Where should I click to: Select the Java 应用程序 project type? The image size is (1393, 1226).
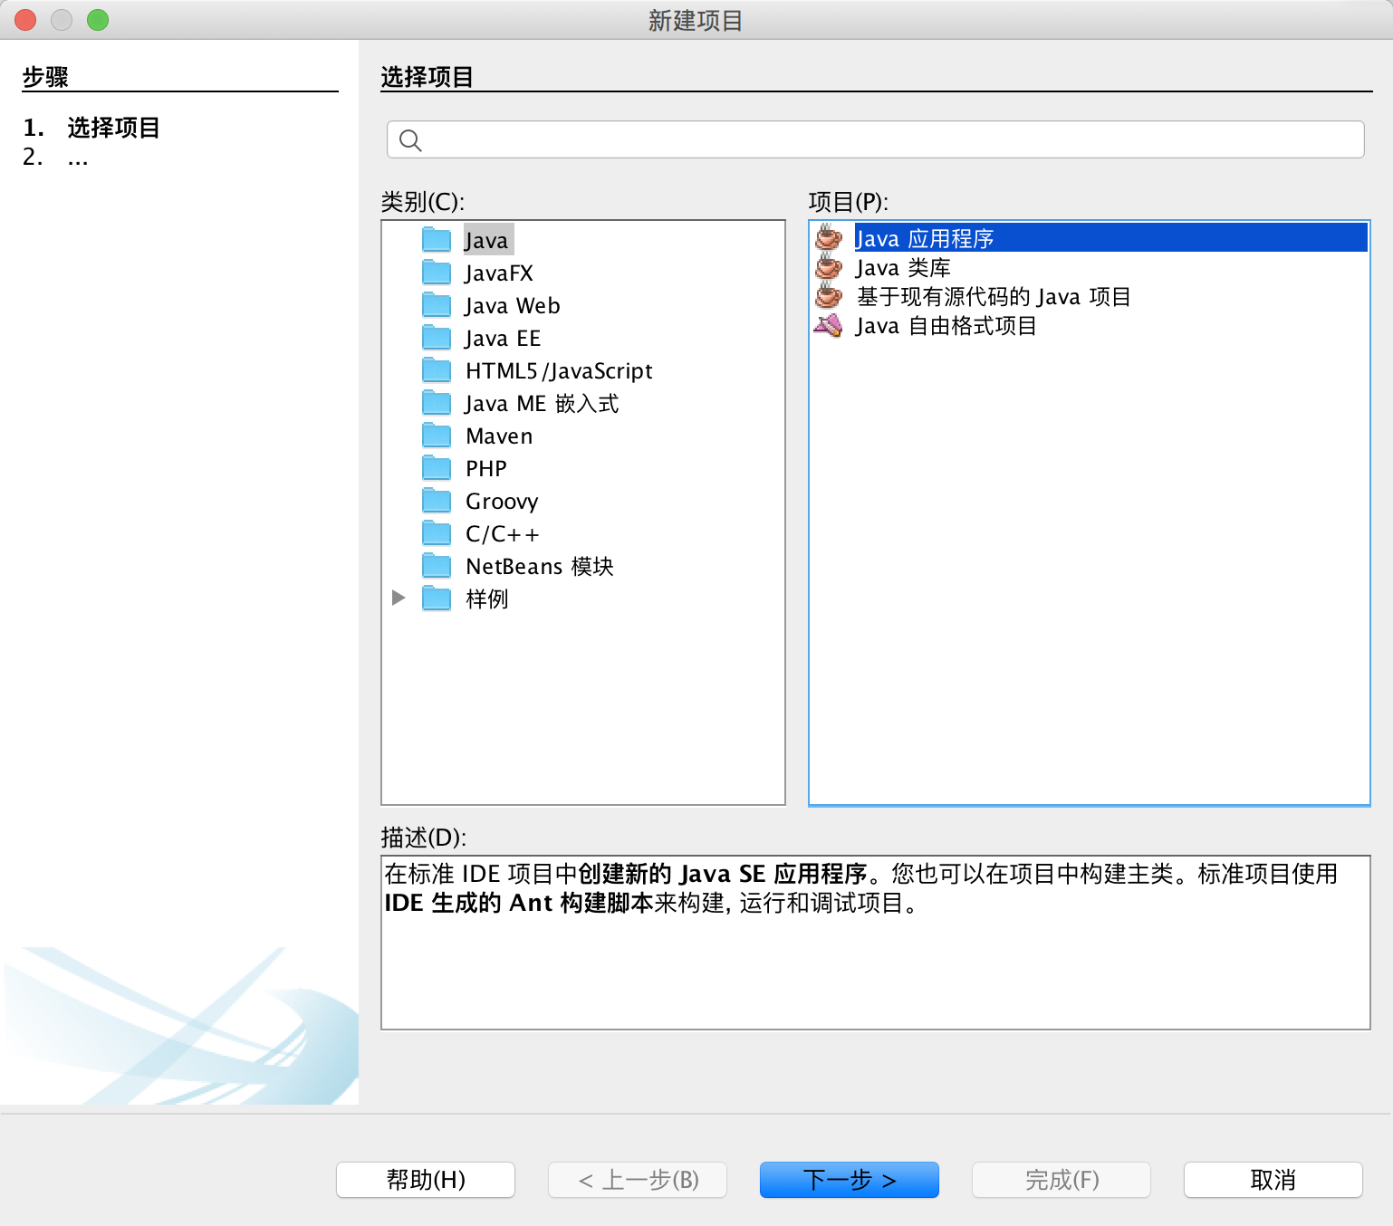point(1110,238)
